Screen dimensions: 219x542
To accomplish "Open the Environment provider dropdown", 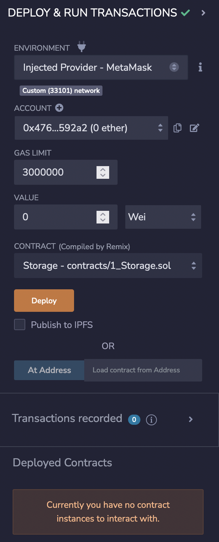I will tap(101, 67).
